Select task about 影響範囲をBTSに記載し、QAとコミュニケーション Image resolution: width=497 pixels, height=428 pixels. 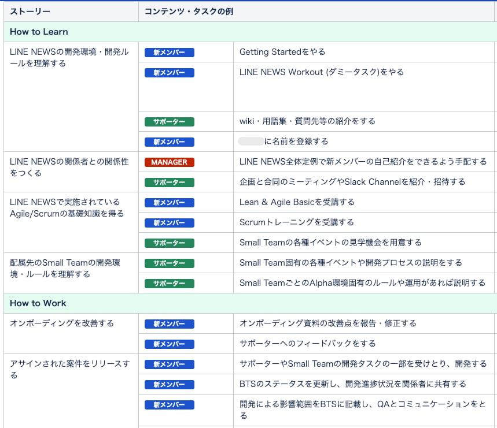click(x=363, y=410)
